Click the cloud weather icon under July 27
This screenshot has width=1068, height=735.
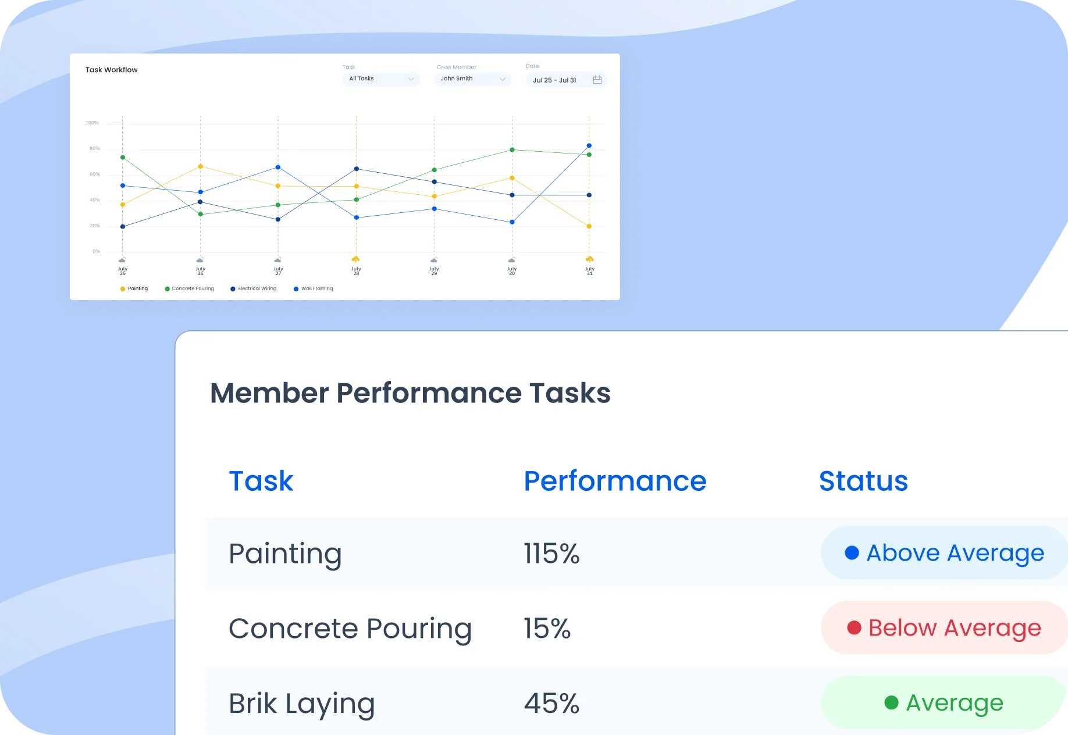(277, 260)
